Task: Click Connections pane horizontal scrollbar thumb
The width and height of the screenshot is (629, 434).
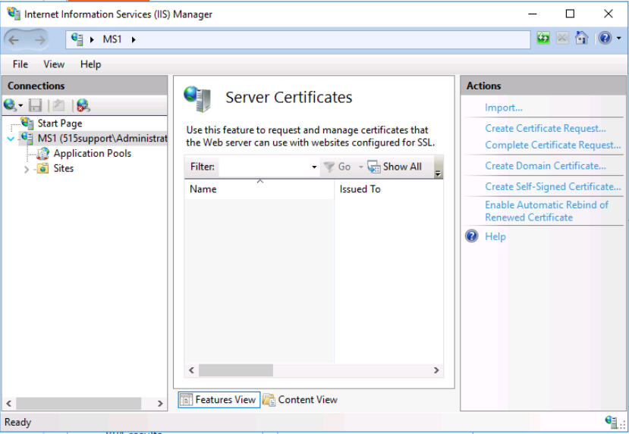Action: point(79,404)
